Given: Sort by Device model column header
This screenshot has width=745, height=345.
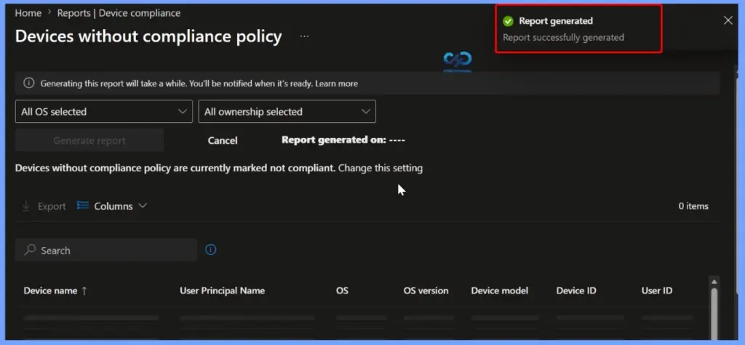Looking at the screenshot, I should (x=499, y=291).
